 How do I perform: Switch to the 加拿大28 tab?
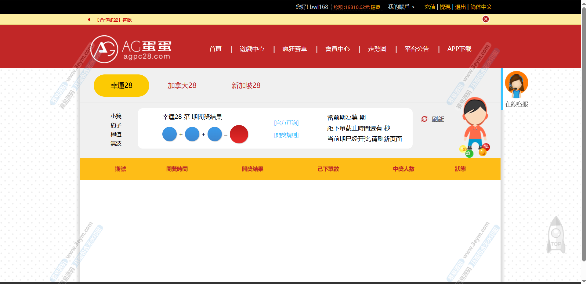182,85
